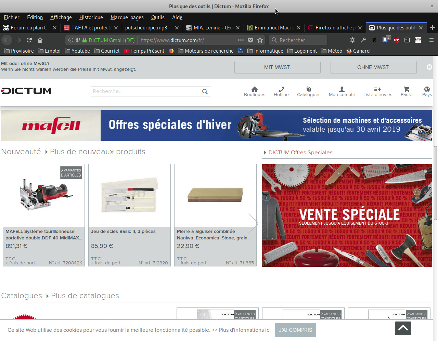
Task: Click the back navigation arrow
Action: click(x=7, y=40)
